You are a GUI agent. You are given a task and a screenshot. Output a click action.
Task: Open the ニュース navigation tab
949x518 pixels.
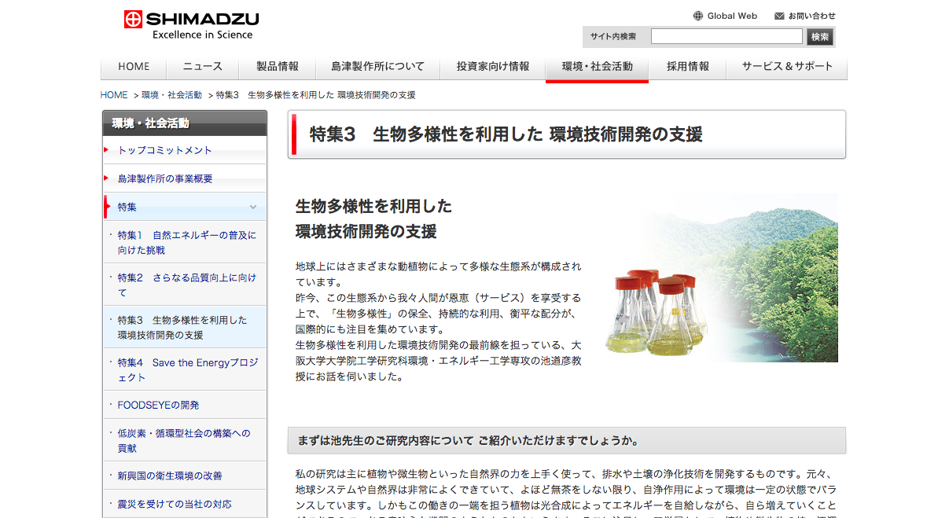[x=203, y=67]
